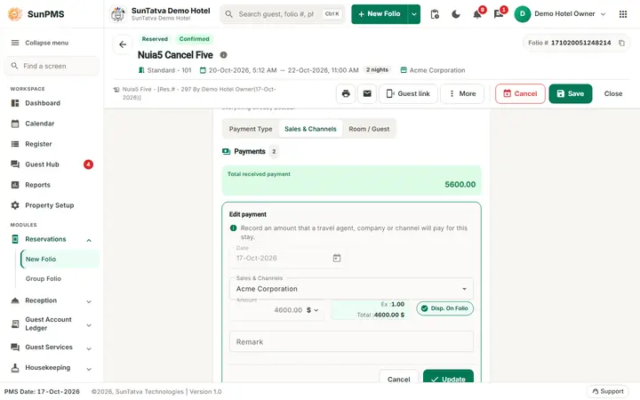
Task: Open notifications bell icon
Action: [477, 14]
